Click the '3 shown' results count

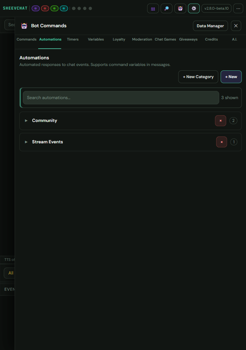(x=229, y=98)
